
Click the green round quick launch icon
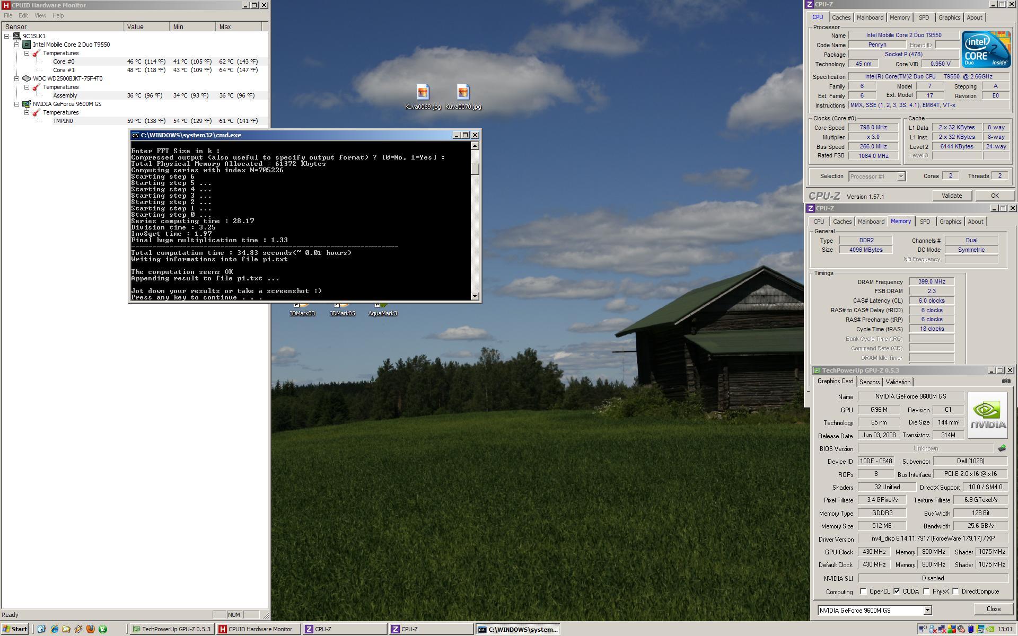103,629
